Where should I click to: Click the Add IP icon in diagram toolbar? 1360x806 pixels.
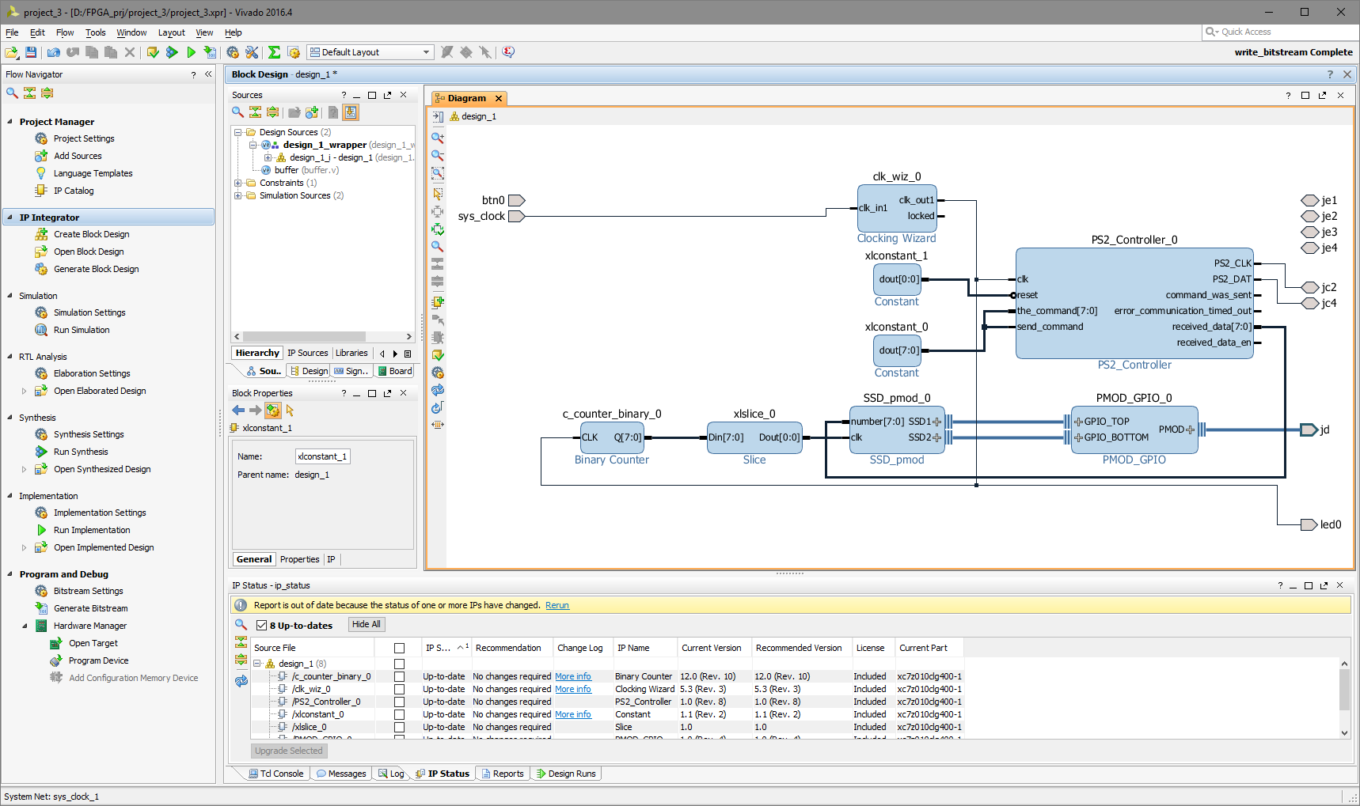point(437,302)
